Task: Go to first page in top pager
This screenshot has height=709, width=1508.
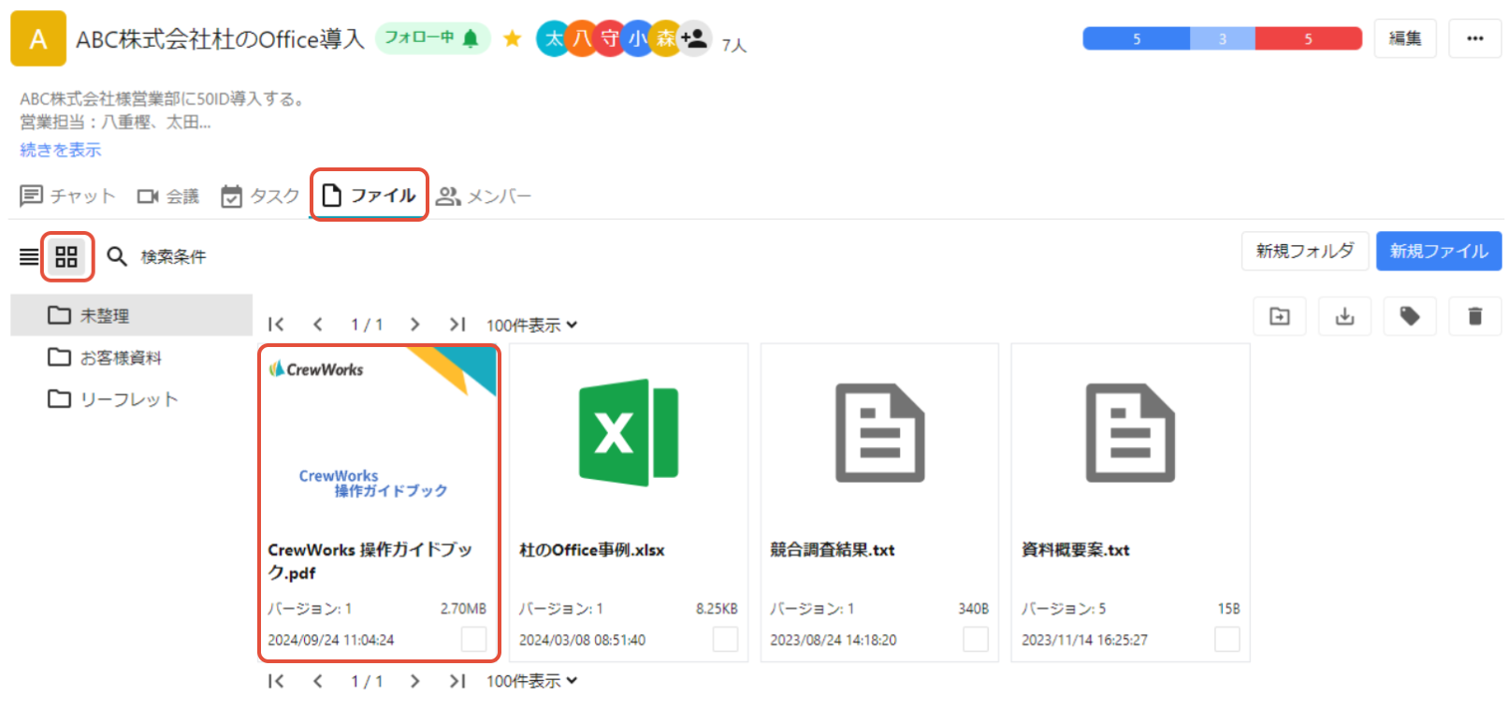Action: click(x=276, y=325)
